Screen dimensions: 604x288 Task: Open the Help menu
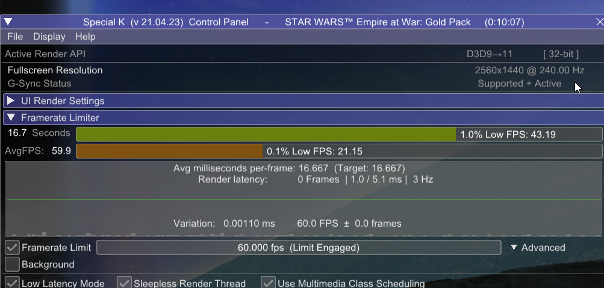coord(85,37)
